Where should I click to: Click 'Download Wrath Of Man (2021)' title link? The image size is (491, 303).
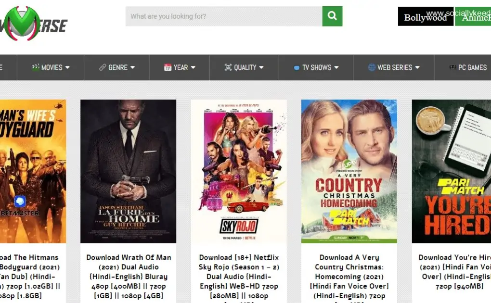click(129, 277)
